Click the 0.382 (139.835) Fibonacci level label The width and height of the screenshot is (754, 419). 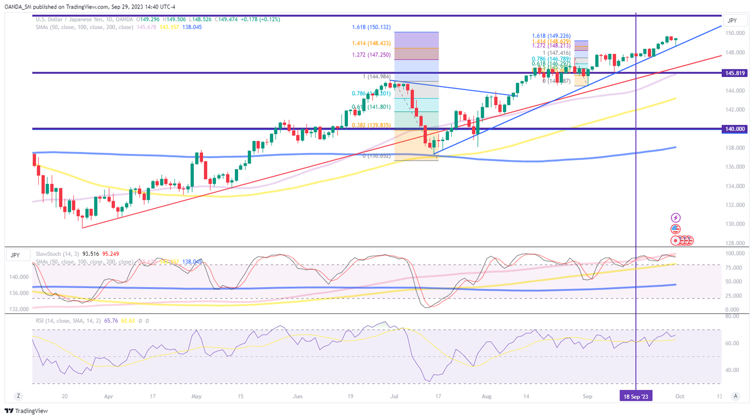[x=372, y=125]
